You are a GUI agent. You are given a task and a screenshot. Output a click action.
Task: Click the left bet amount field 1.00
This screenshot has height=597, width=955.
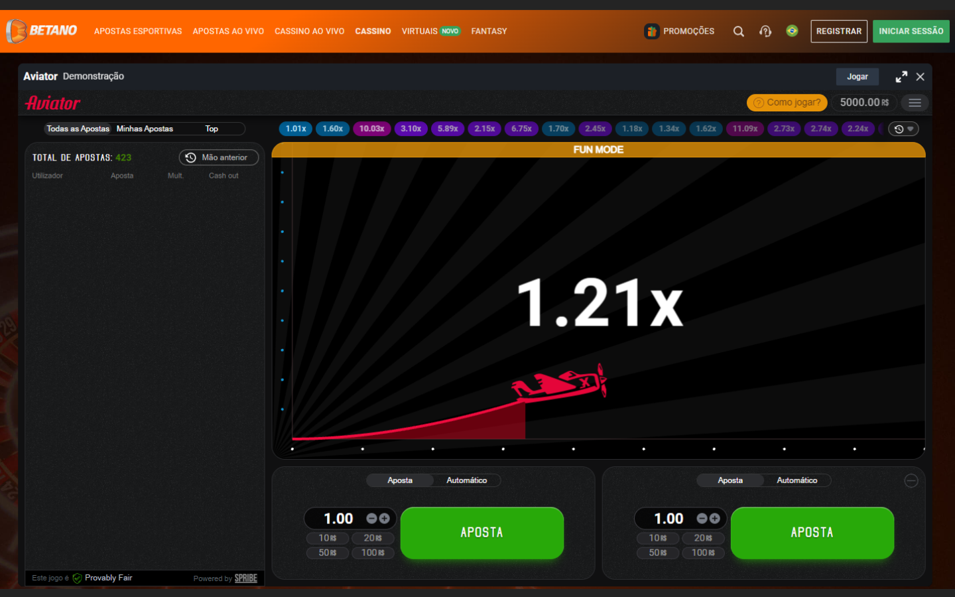tap(338, 519)
